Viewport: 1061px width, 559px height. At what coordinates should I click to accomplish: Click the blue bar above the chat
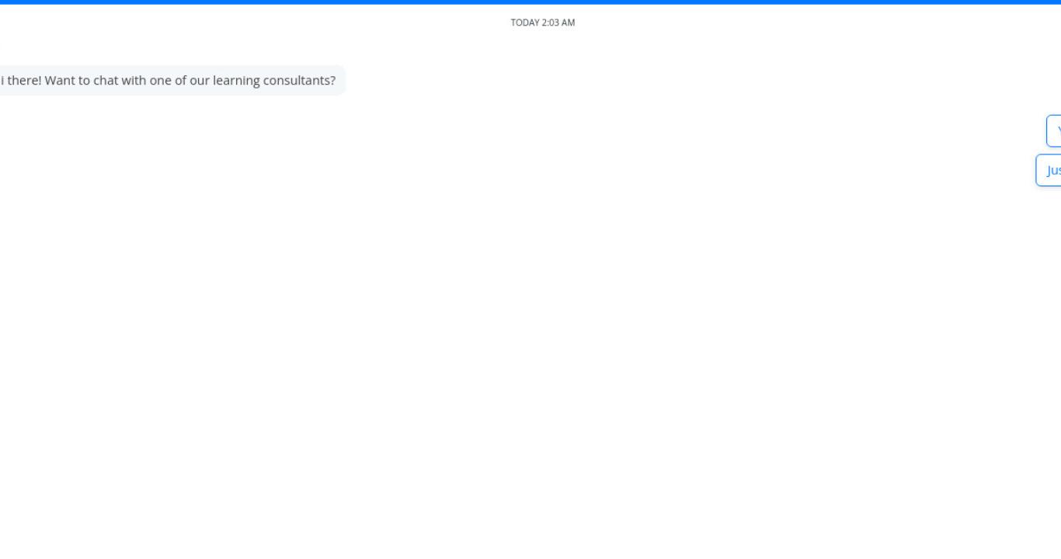pyautogui.click(x=530, y=2)
